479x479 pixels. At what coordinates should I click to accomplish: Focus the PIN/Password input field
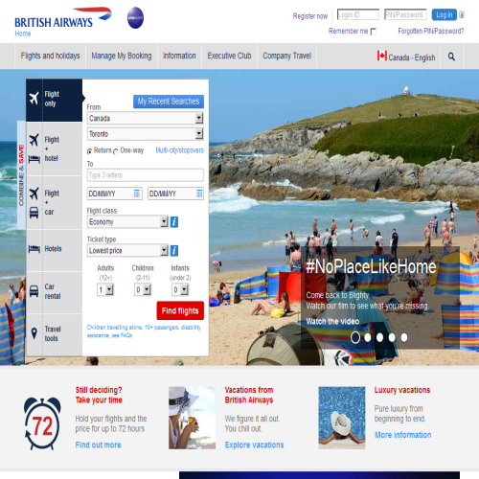pos(405,14)
